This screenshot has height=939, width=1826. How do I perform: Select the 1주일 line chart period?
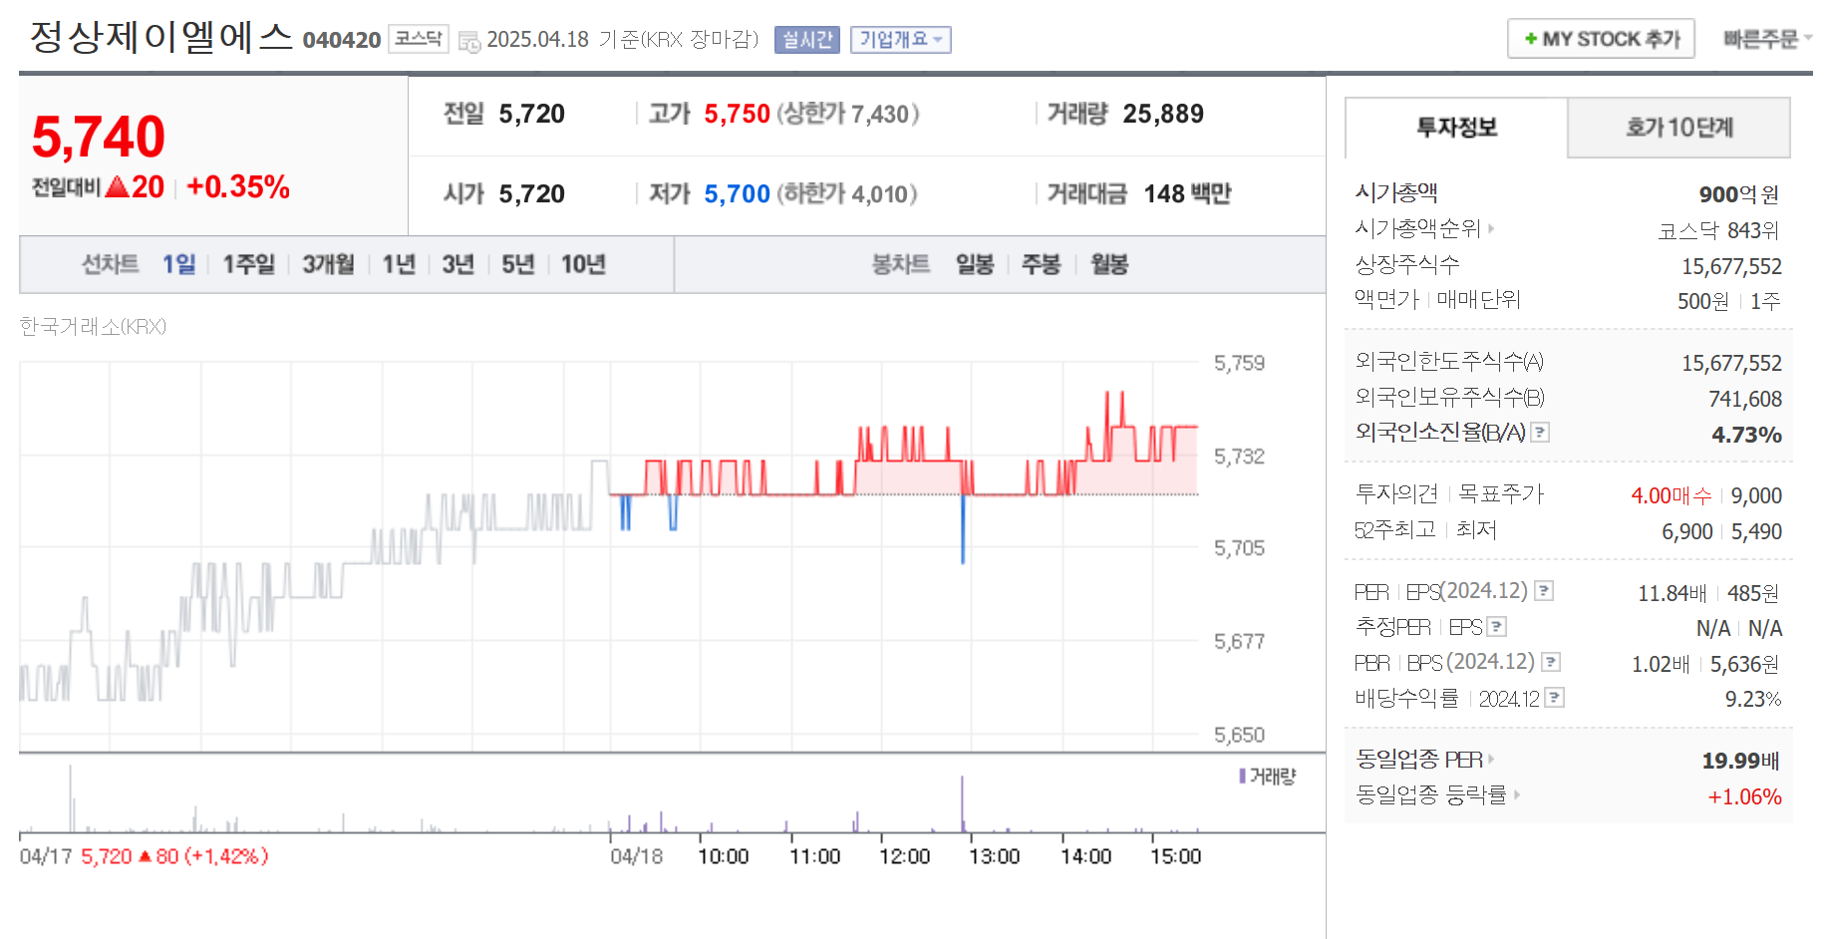point(248,264)
